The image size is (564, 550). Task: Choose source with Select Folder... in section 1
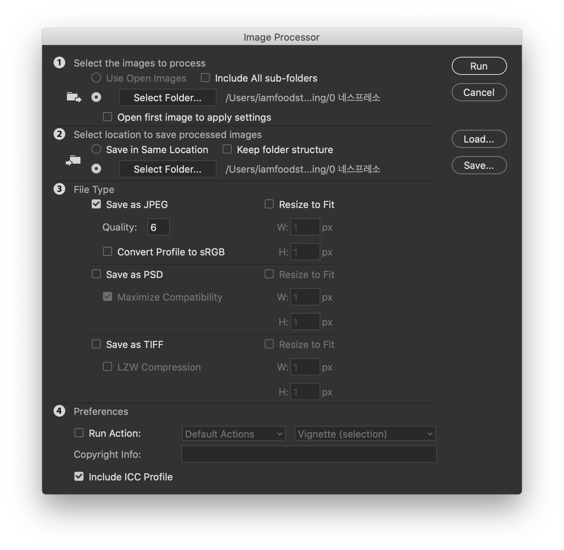[168, 97]
